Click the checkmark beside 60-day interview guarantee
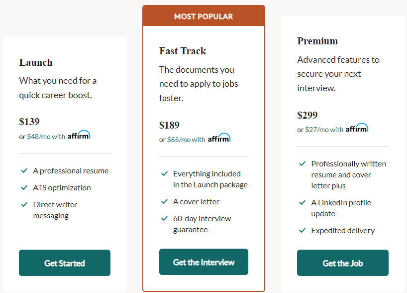The width and height of the screenshot is (407, 293). point(164,219)
